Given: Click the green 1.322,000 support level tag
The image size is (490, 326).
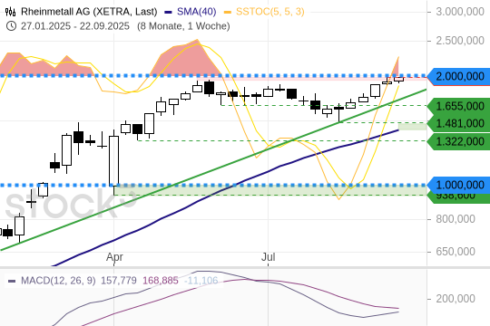Looking at the screenshot, I should 459,141.
